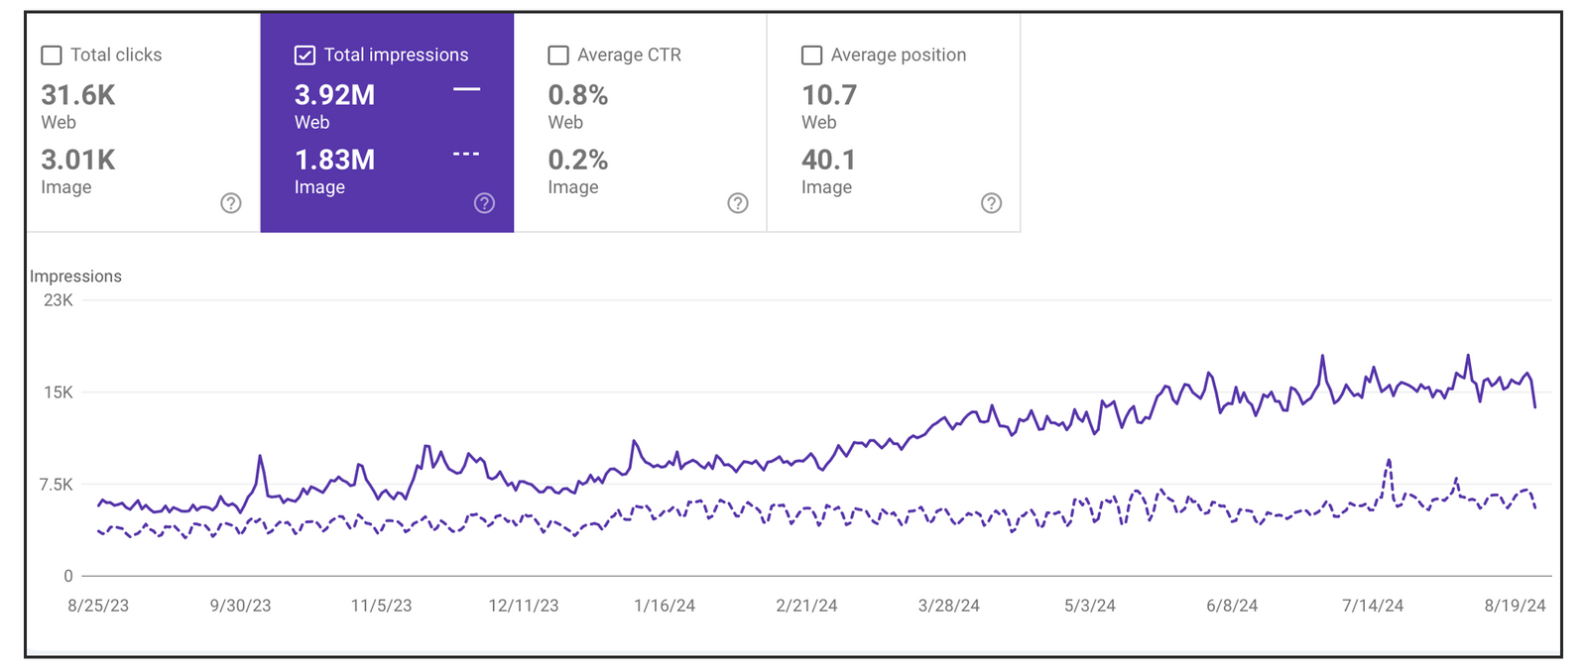Click the 8/19/24 date on the x-axis

[1515, 606]
